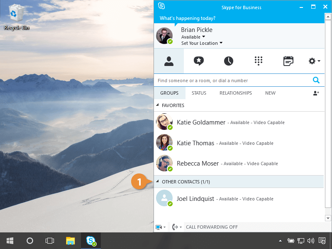The image size is (332, 249).
Task: Collapse the Favorites group
Action: point(157,105)
